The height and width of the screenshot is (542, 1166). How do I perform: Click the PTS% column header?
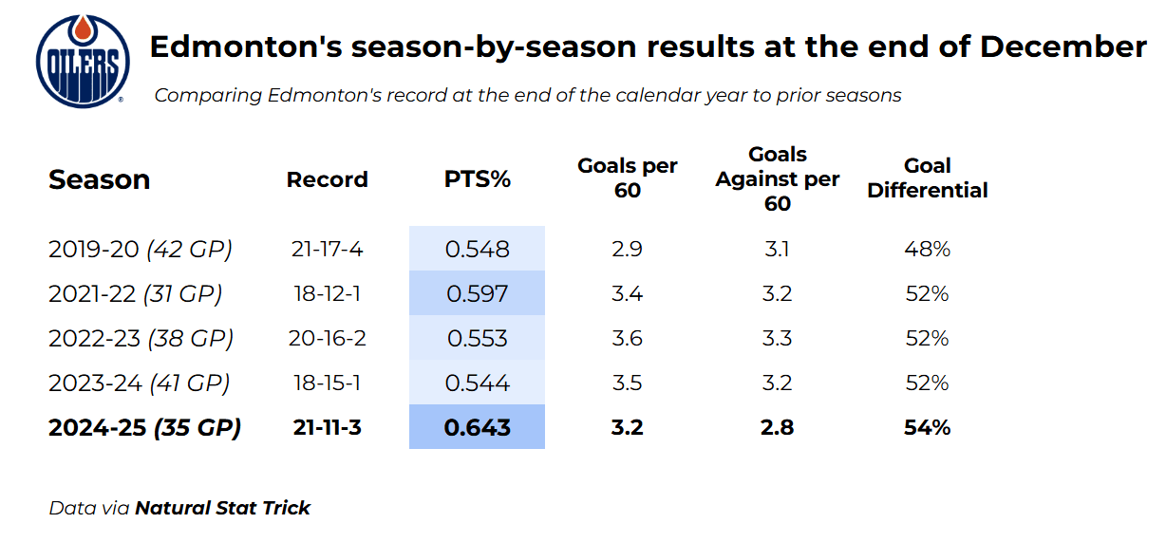pos(477,179)
